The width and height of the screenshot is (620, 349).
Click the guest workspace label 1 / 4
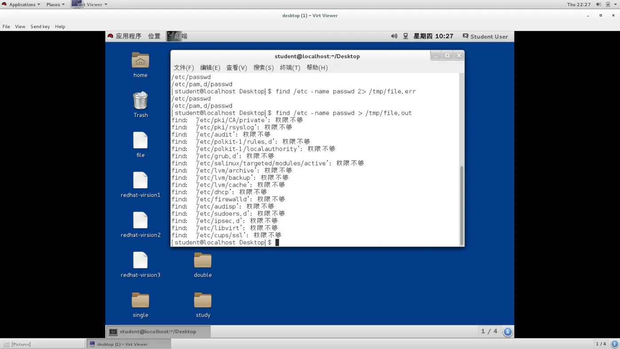coord(489,331)
